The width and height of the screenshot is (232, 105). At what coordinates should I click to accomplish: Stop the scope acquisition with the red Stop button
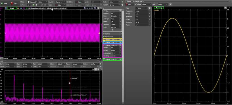coord(13,3)
